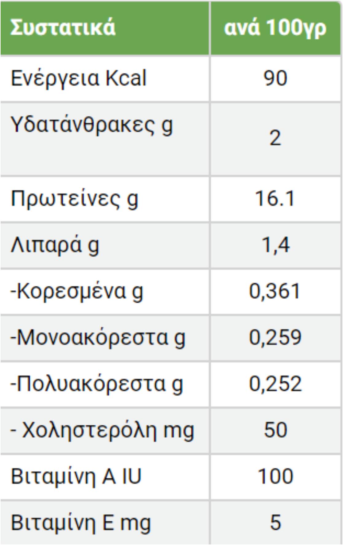
Task: Select the Λιπαρά g row label
Action: 55,245
